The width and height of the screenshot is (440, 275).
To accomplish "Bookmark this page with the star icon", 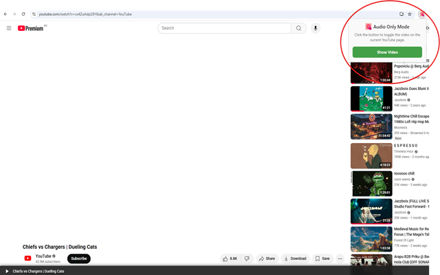I will click(x=410, y=14).
